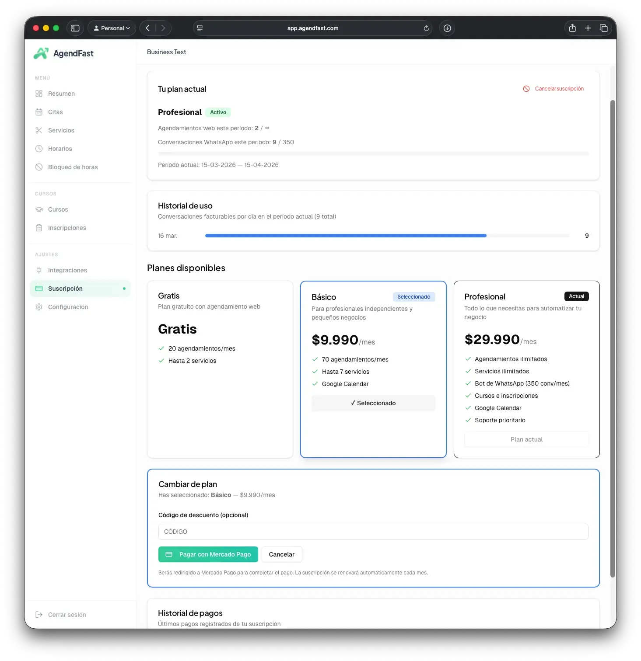Click the Inscripciones clipboard icon
This screenshot has width=641, height=661.
pyautogui.click(x=39, y=228)
